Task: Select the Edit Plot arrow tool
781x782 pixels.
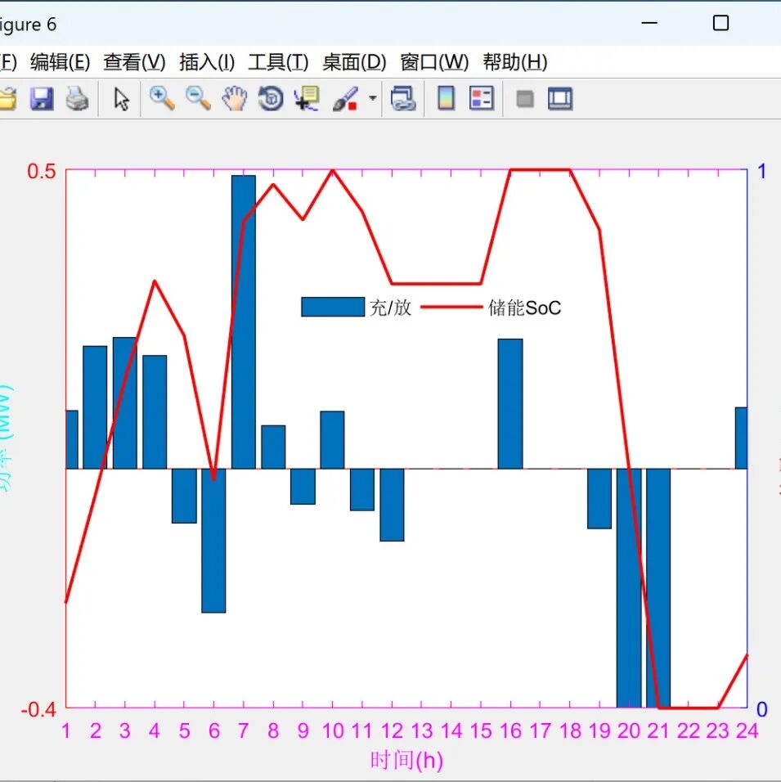Action: click(x=122, y=100)
